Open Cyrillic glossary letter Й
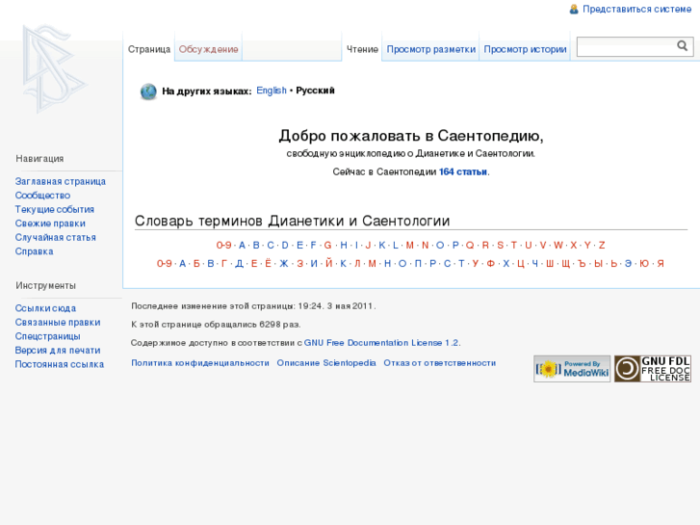 pyautogui.click(x=329, y=264)
